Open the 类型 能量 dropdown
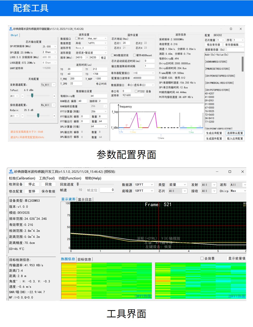The height and width of the screenshot is (327, 253). 178,185
